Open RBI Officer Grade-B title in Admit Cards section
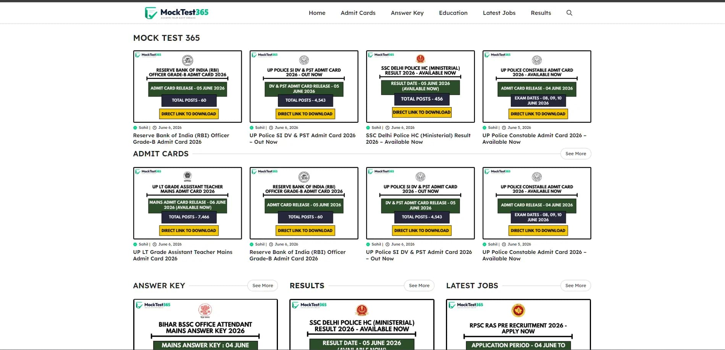The height and width of the screenshot is (350, 725). click(297, 255)
